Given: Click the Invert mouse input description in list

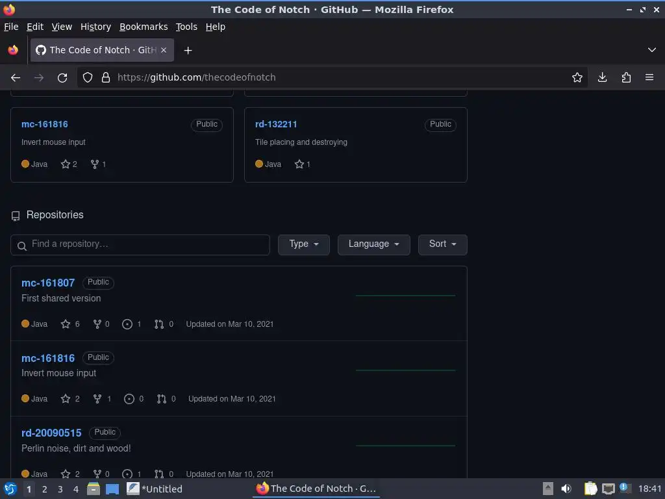Looking at the screenshot, I should tap(58, 373).
